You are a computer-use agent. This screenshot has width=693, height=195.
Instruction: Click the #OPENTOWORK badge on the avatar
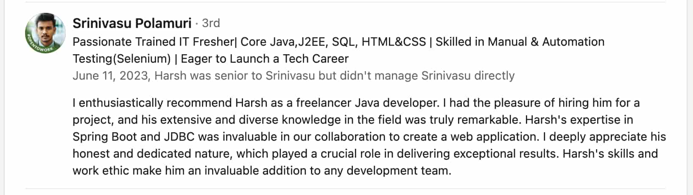point(41,46)
